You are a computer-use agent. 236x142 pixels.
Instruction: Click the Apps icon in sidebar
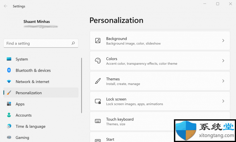coord(9,104)
